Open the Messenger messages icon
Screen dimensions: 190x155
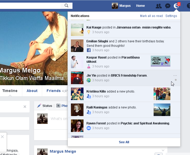[168, 6]
